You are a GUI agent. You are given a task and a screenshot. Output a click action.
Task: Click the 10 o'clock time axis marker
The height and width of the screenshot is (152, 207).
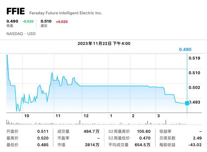point(27,116)
